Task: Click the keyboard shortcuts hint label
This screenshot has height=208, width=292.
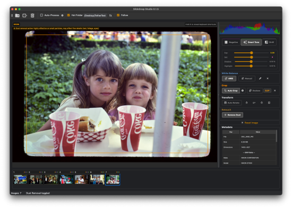Action: point(201,24)
